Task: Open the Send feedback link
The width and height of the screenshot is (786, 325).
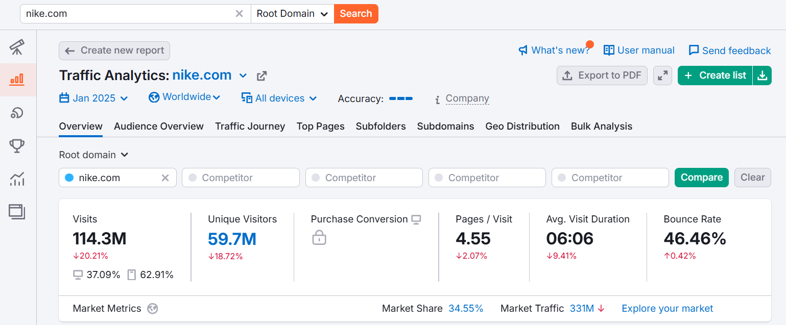Action: [736, 50]
